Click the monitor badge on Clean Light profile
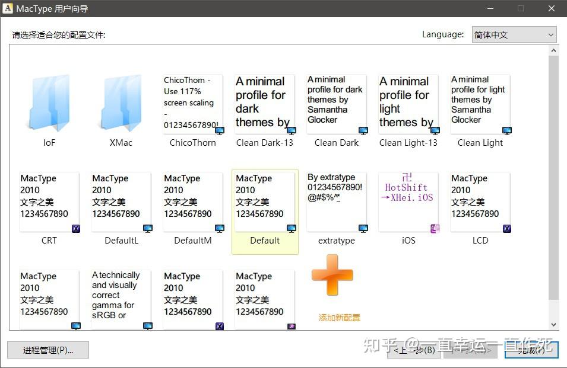The width and height of the screenshot is (567, 368). (506, 130)
